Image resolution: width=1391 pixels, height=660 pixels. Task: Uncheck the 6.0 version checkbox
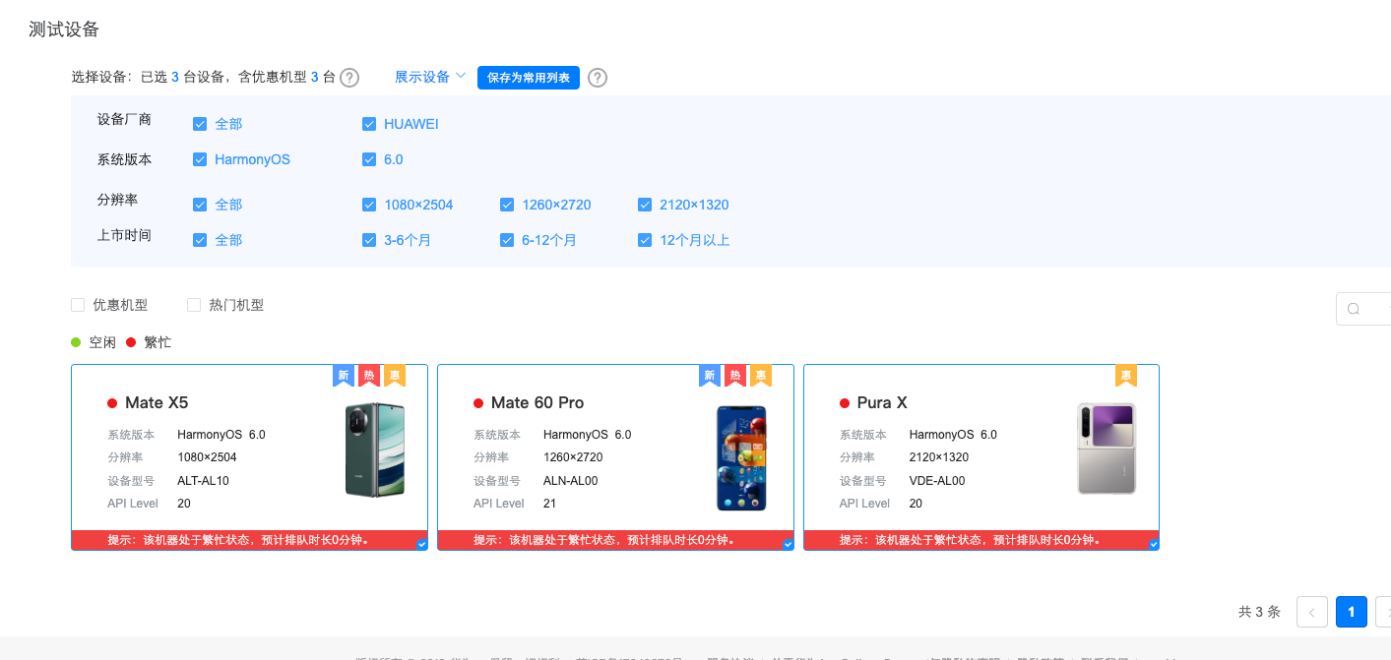[x=369, y=159]
